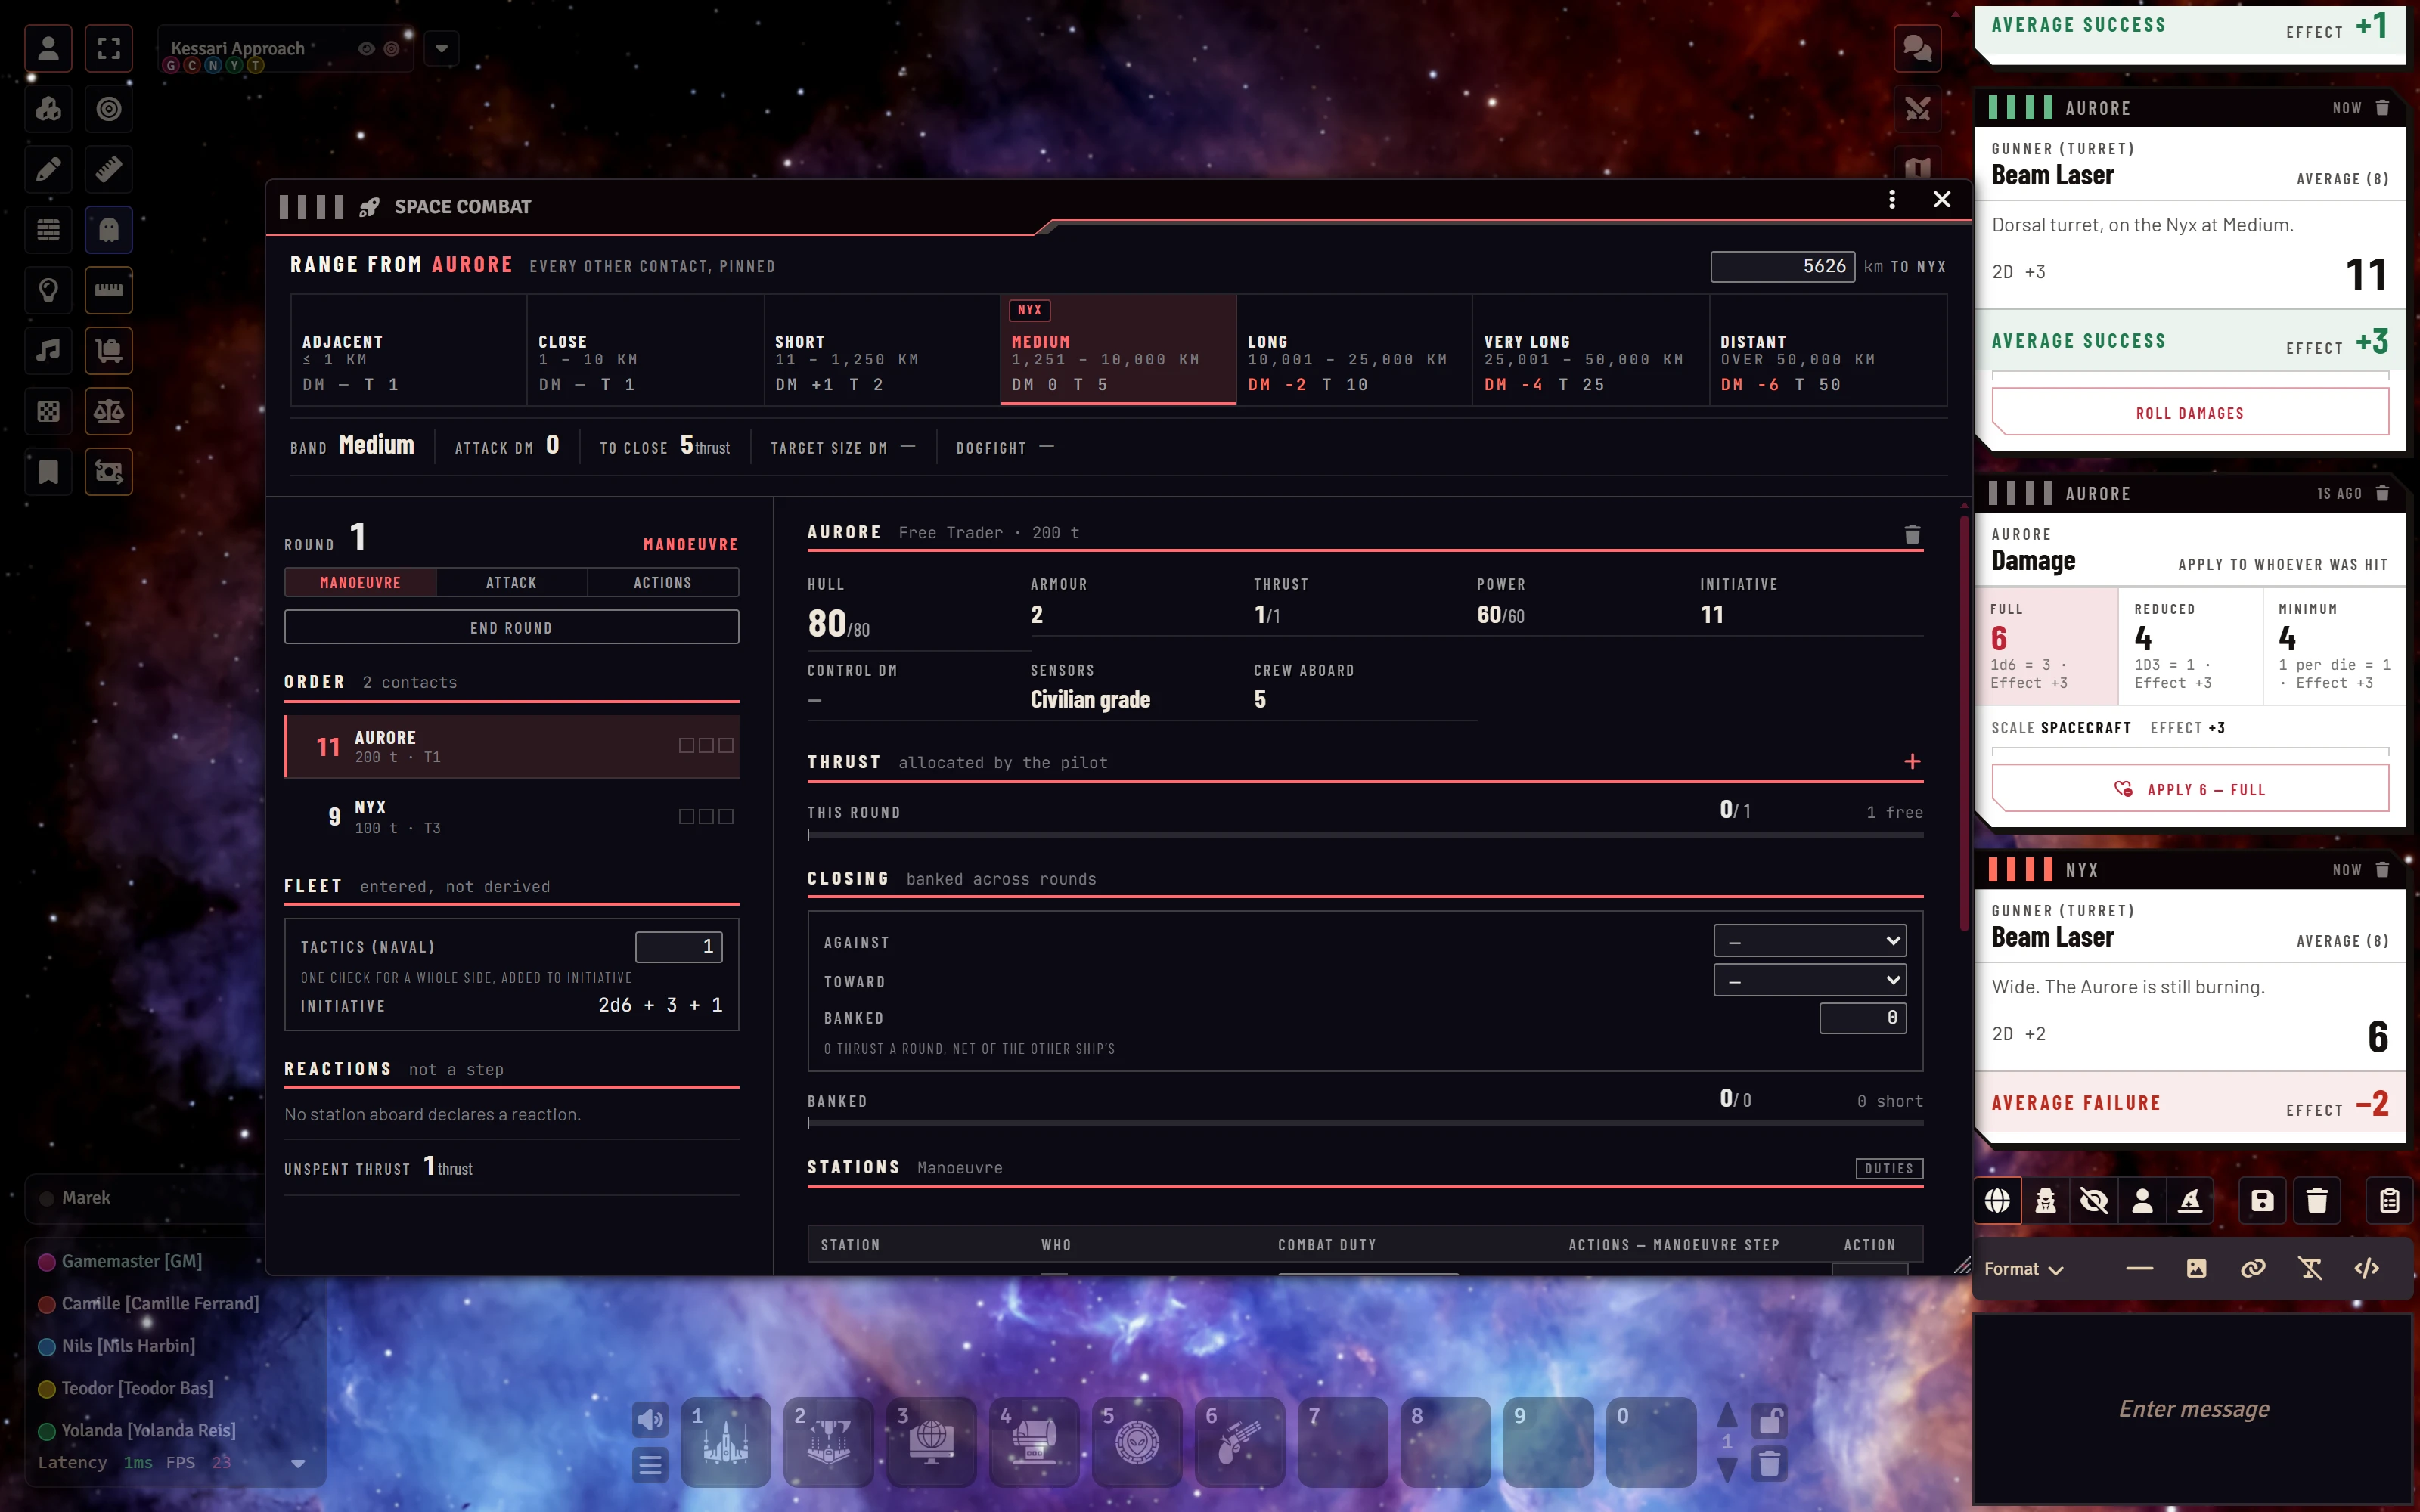Insert a link in the chat editor
The height and width of the screenshot is (1512, 2420).
pyautogui.click(x=2253, y=1268)
